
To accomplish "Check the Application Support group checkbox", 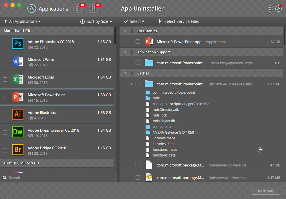I will (132, 52).
